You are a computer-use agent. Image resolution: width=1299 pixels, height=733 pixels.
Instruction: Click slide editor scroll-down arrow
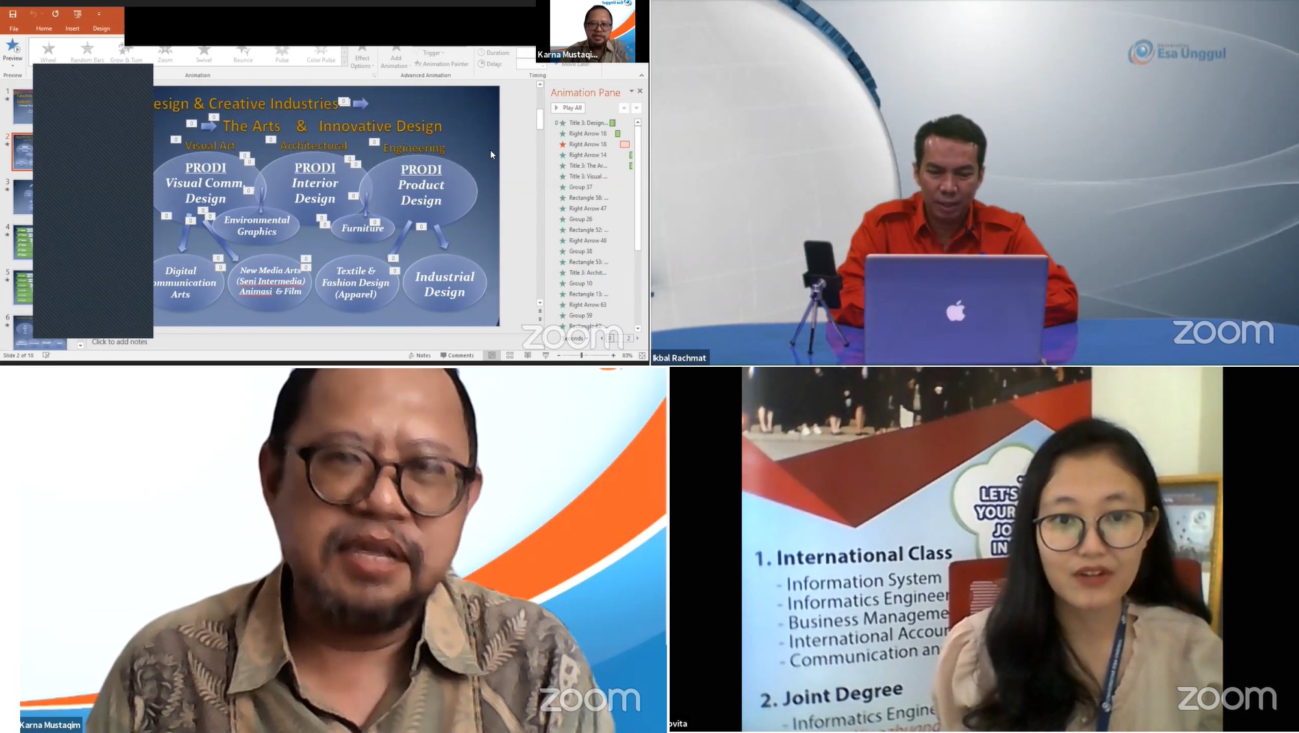[540, 303]
